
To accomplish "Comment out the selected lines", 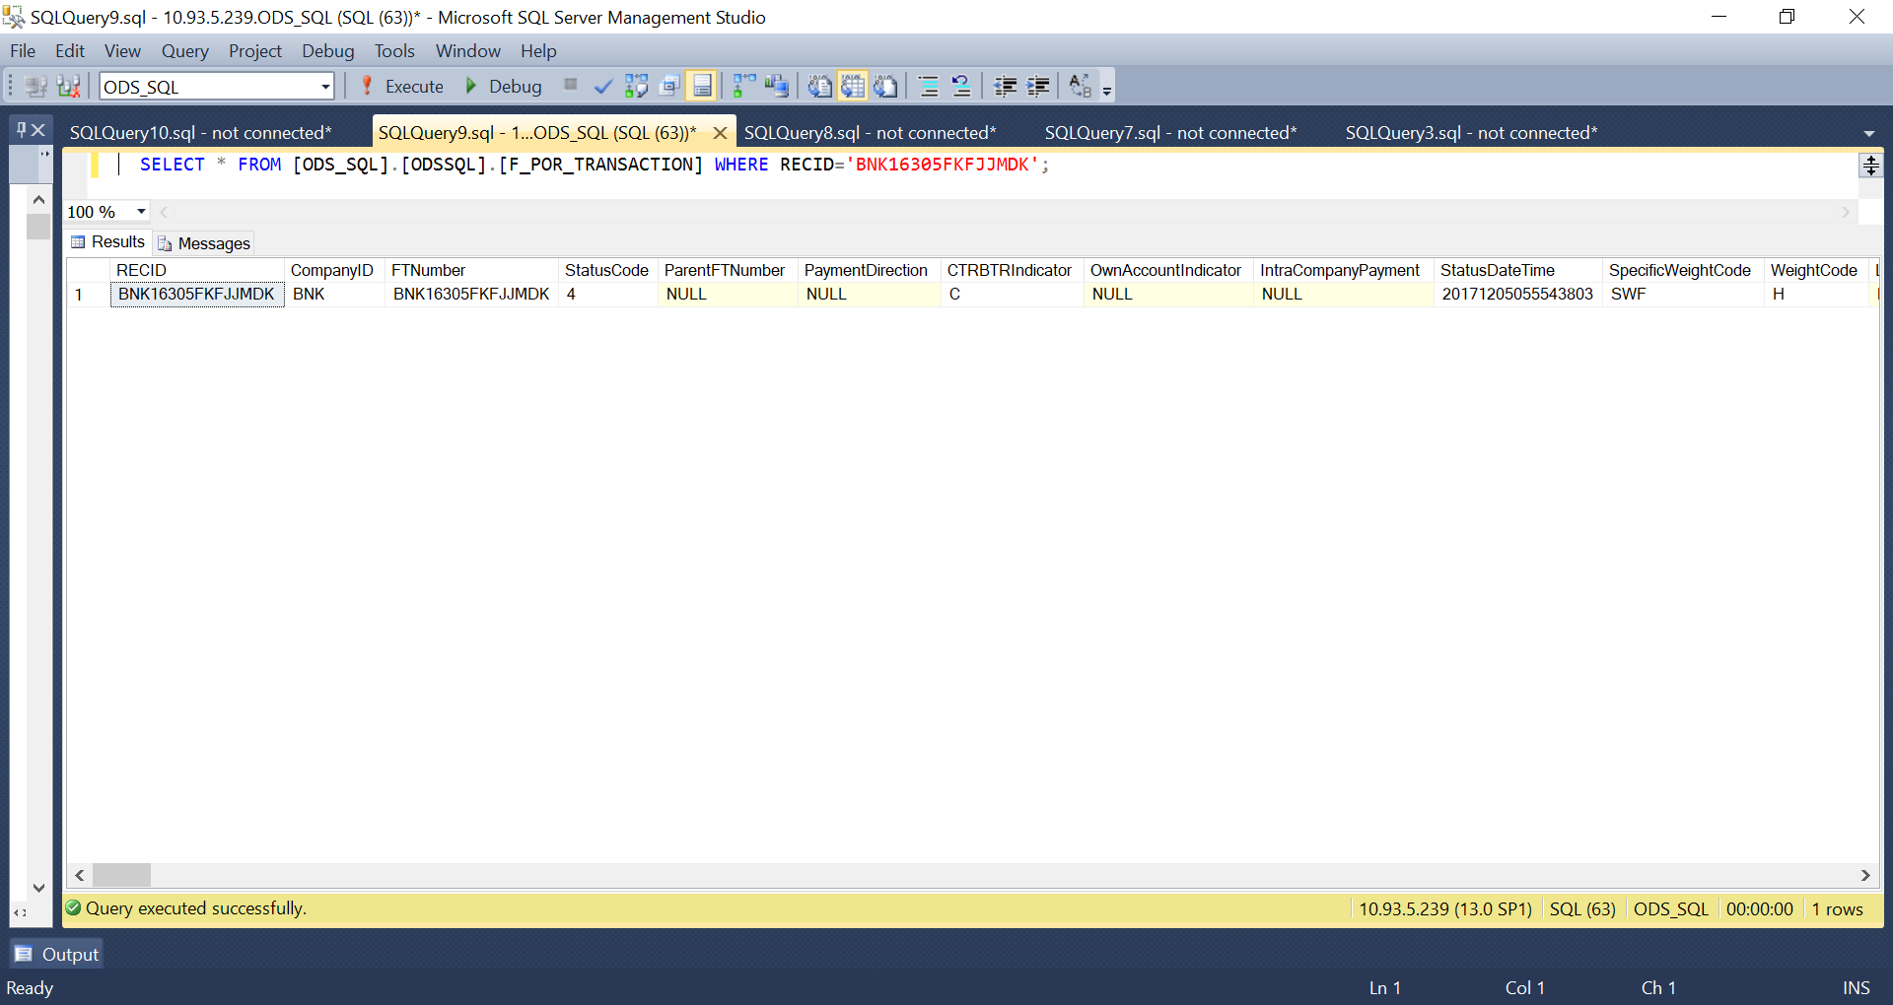I will [x=929, y=86].
